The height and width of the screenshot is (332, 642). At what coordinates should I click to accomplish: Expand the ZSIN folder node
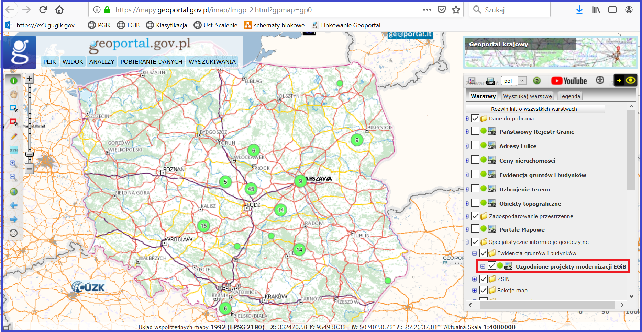click(x=474, y=279)
